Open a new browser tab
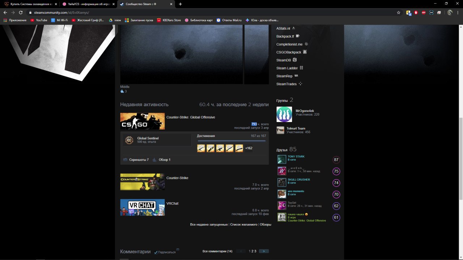 (180, 4)
